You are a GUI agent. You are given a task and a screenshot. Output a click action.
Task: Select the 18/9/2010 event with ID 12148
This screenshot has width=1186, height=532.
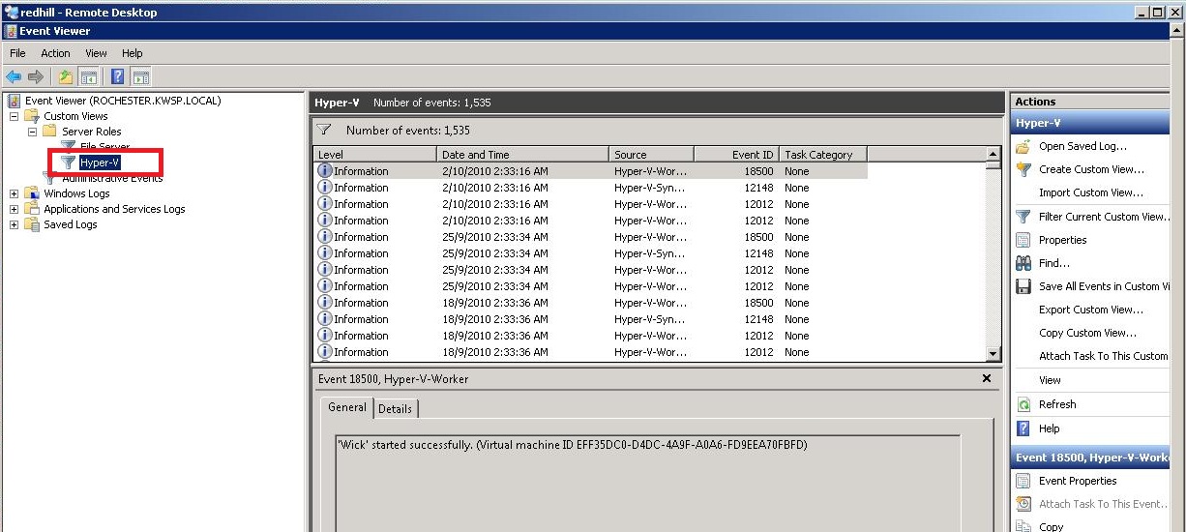(x=590, y=319)
